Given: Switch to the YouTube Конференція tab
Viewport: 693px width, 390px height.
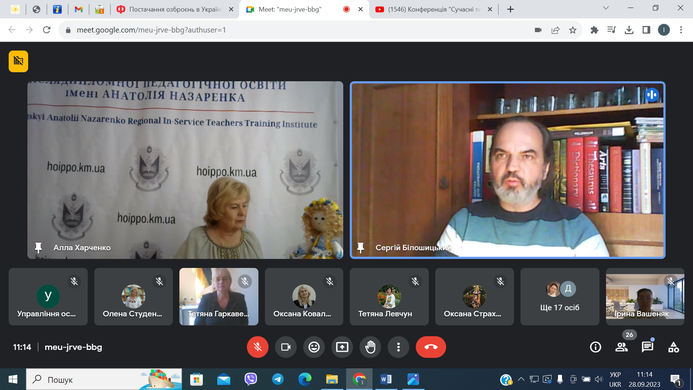Looking at the screenshot, I should coord(434,9).
